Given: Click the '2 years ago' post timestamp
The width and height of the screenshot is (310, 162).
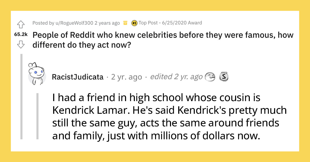Looking at the screenshot, I should click(x=107, y=23).
